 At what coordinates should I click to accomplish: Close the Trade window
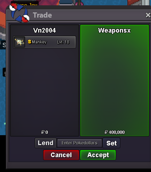pos(148,15)
